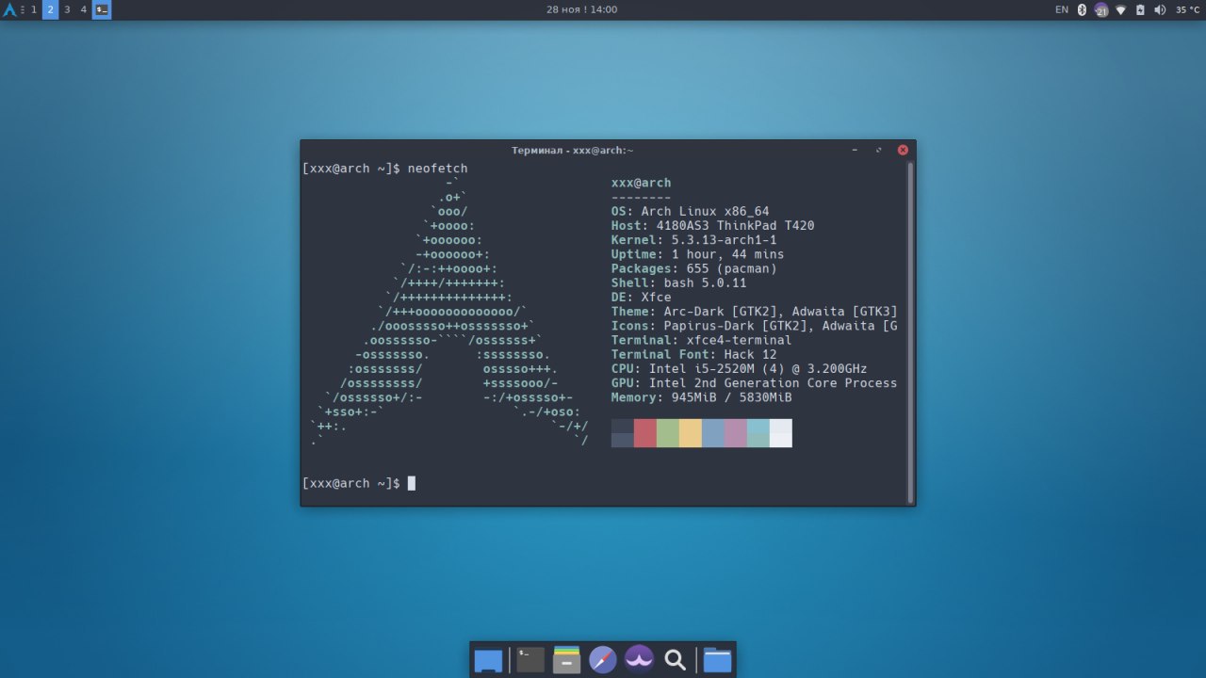This screenshot has height=678, width=1206.
Task: Click the 'Theme: Arc-Dark' line
Action: coord(755,312)
